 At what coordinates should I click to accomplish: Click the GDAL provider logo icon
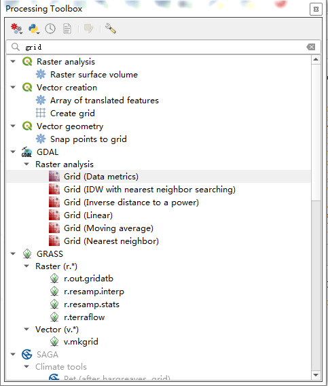coord(26,152)
